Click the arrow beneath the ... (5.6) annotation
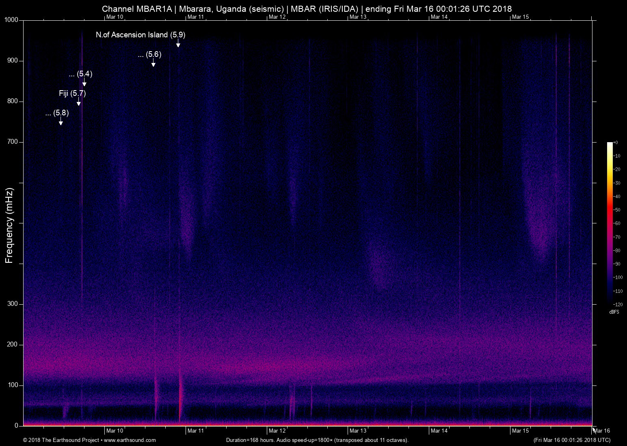 [x=153, y=63]
